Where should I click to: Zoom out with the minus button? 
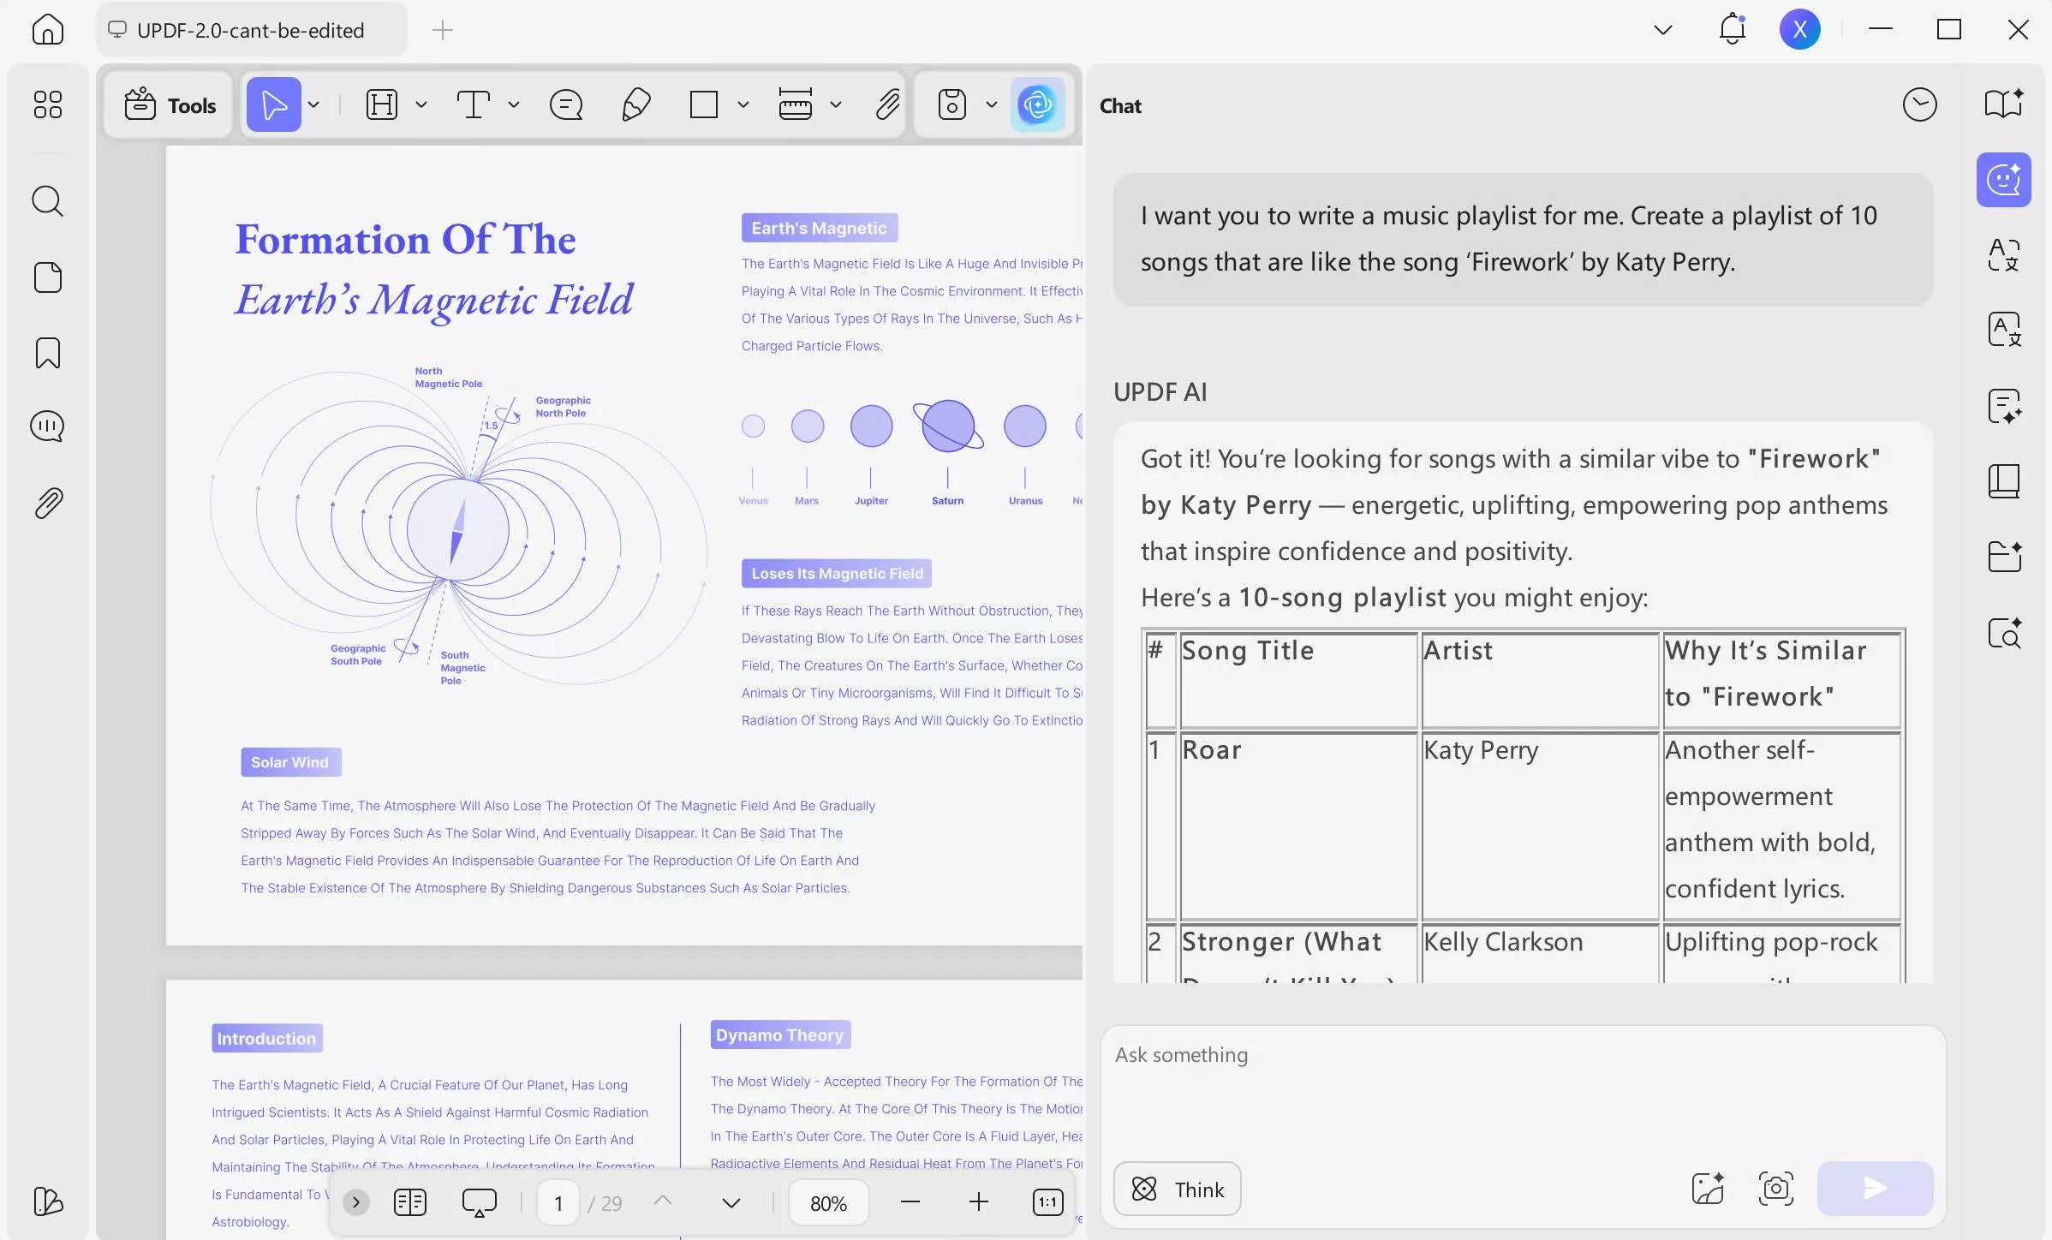point(910,1202)
